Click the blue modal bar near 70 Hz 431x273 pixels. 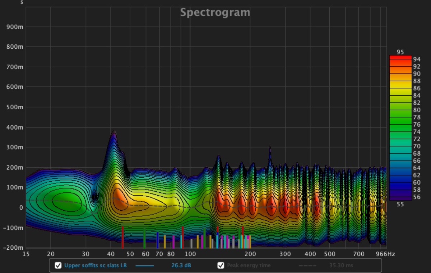(157, 240)
